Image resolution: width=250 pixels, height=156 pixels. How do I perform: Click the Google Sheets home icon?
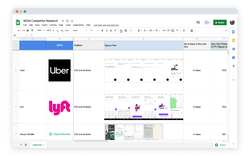point(18,22)
